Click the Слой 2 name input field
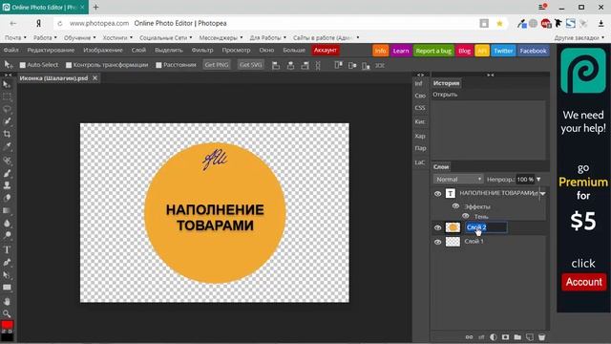611x344 pixels. (486, 227)
